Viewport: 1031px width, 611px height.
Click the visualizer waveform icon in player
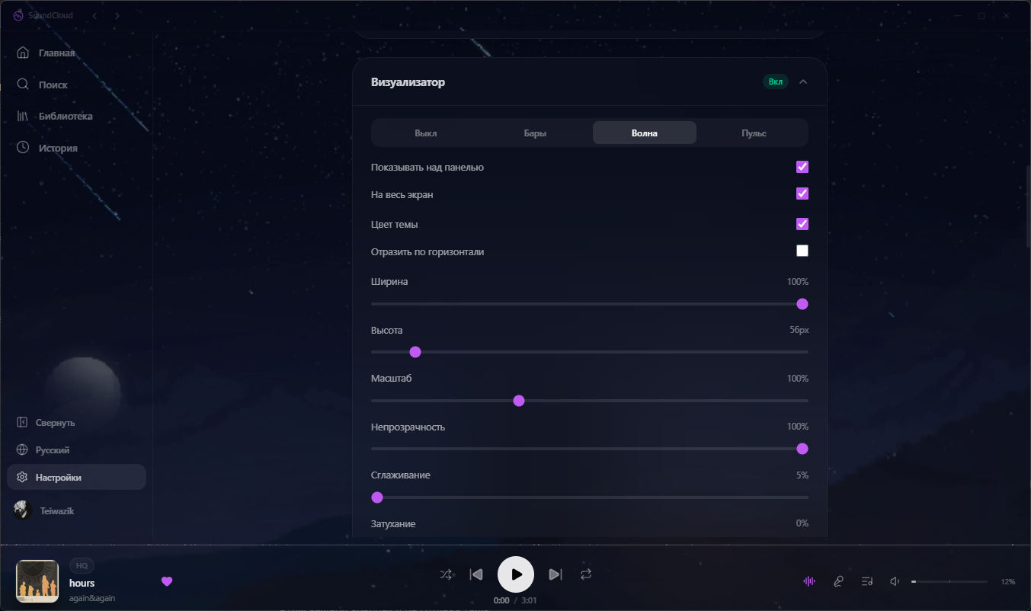(809, 581)
